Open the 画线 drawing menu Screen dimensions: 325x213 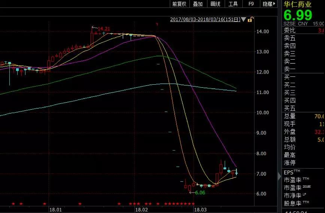pyautogui.click(x=215, y=4)
